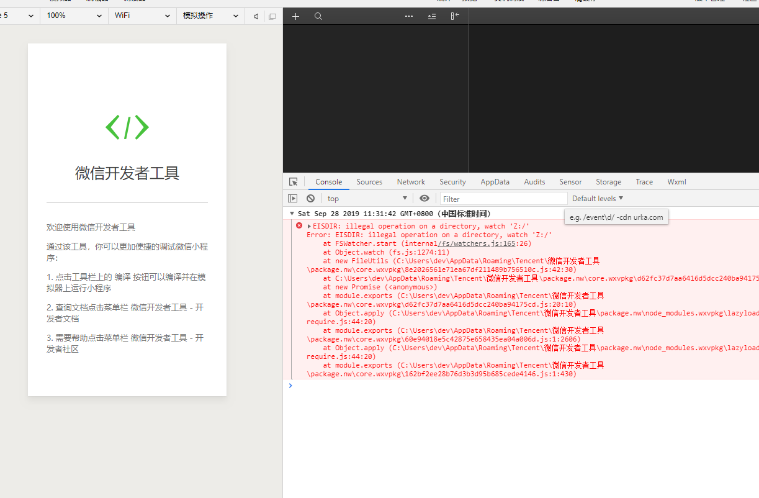Open the device model dropdown ending in 5

point(19,16)
